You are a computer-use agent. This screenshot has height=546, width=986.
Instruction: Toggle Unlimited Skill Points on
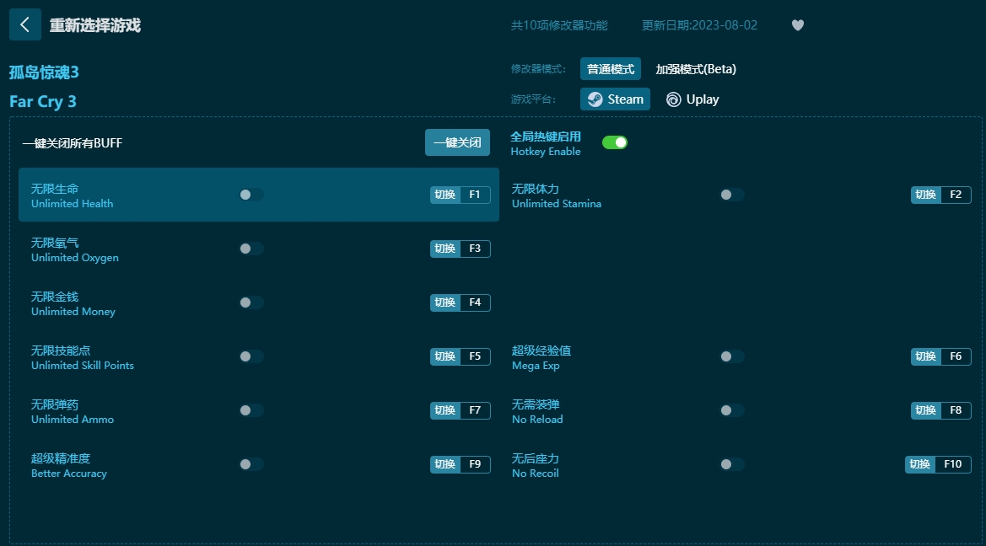point(251,356)
